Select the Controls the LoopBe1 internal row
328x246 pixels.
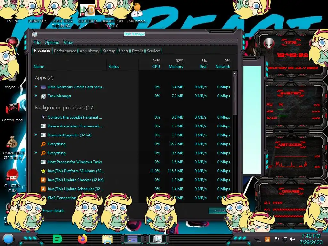(x=132, y=117)
